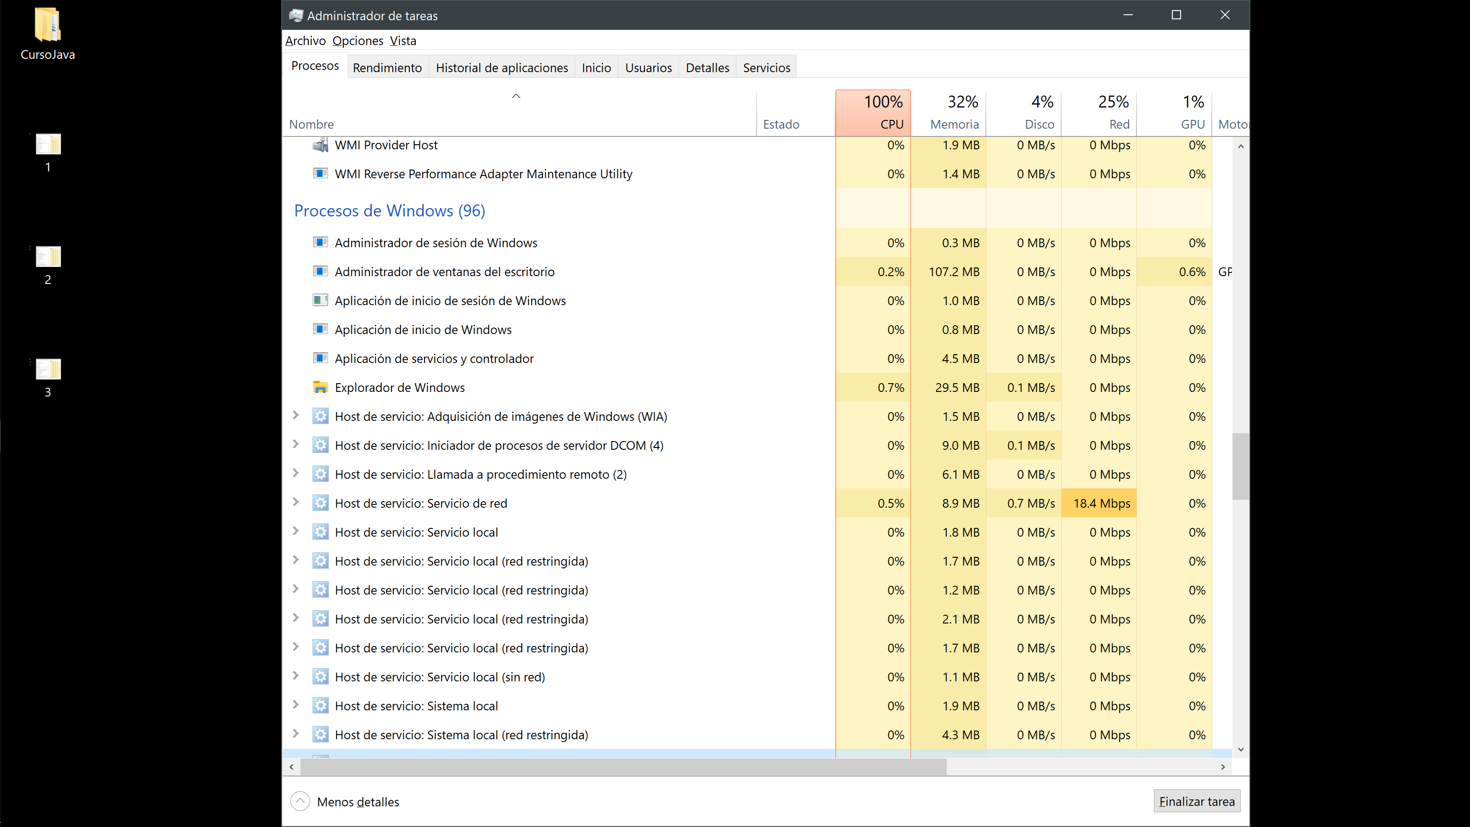The width and height of the screenshot is (1470, 827).
Task: Select desktop folder icon named 2
Action: [48, 257]
